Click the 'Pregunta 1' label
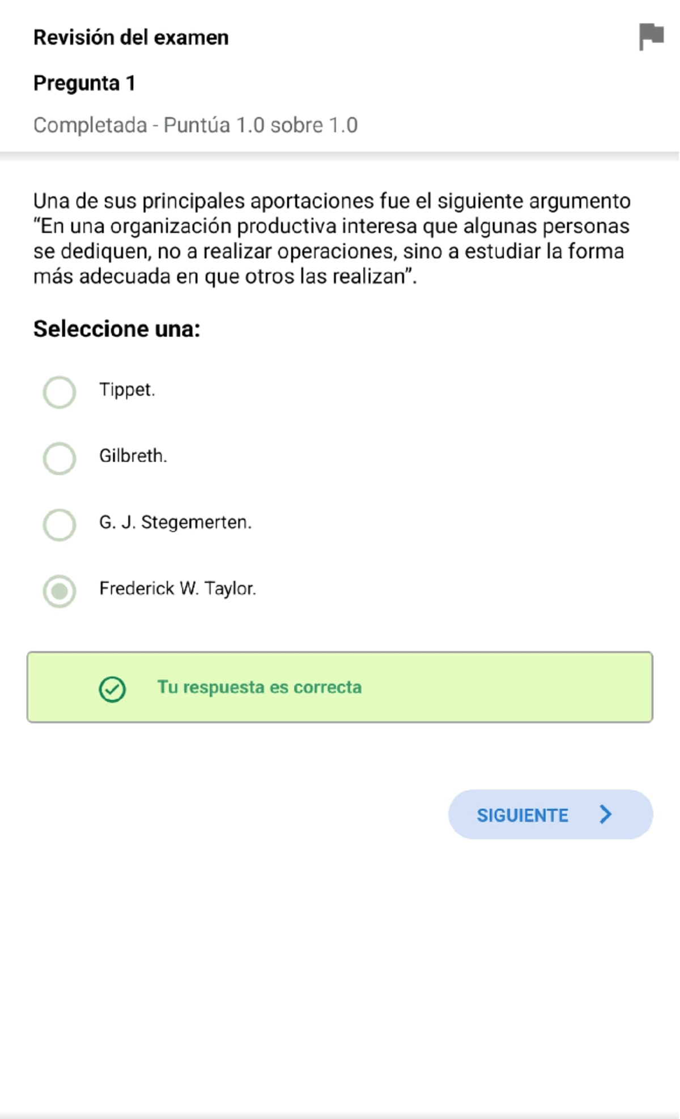This screenshot has height=1119, width=680. click(x=83, y=83)
